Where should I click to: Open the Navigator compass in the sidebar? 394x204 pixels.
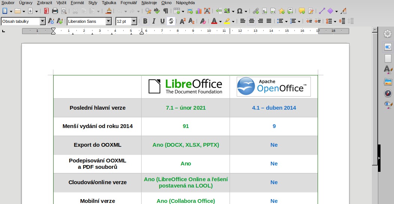(388, 93)
